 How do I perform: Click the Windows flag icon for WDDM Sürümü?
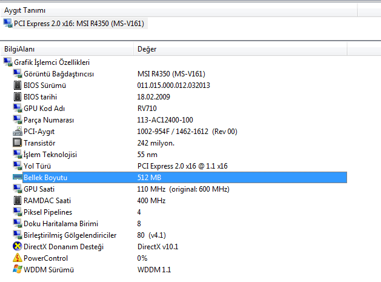tap(18, 269)
